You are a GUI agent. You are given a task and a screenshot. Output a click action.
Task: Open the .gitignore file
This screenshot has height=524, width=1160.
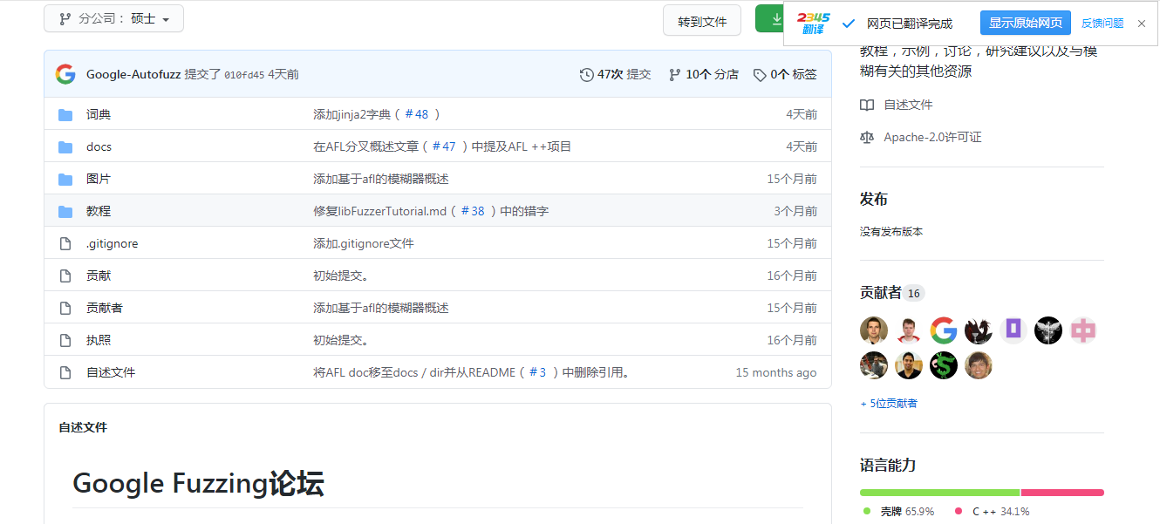(x=112, y=243)
